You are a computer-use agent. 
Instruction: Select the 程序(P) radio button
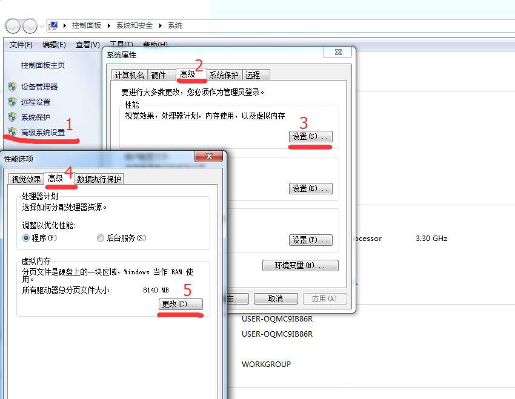tap(26, 239)
